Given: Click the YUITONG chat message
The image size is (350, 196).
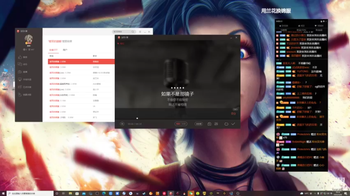Looking at the screenshot, I should point(299,71).
